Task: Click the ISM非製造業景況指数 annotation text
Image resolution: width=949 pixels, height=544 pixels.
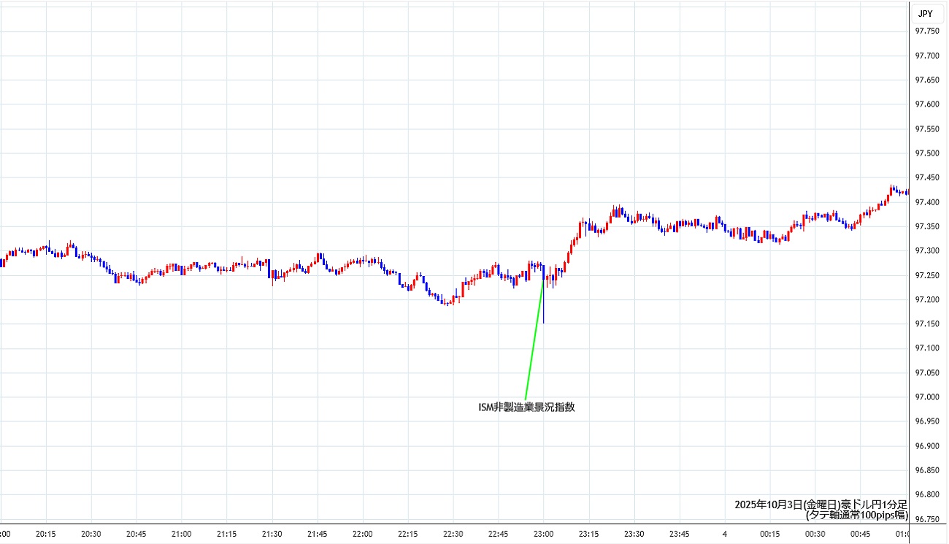Action: (x=526, y=407)
